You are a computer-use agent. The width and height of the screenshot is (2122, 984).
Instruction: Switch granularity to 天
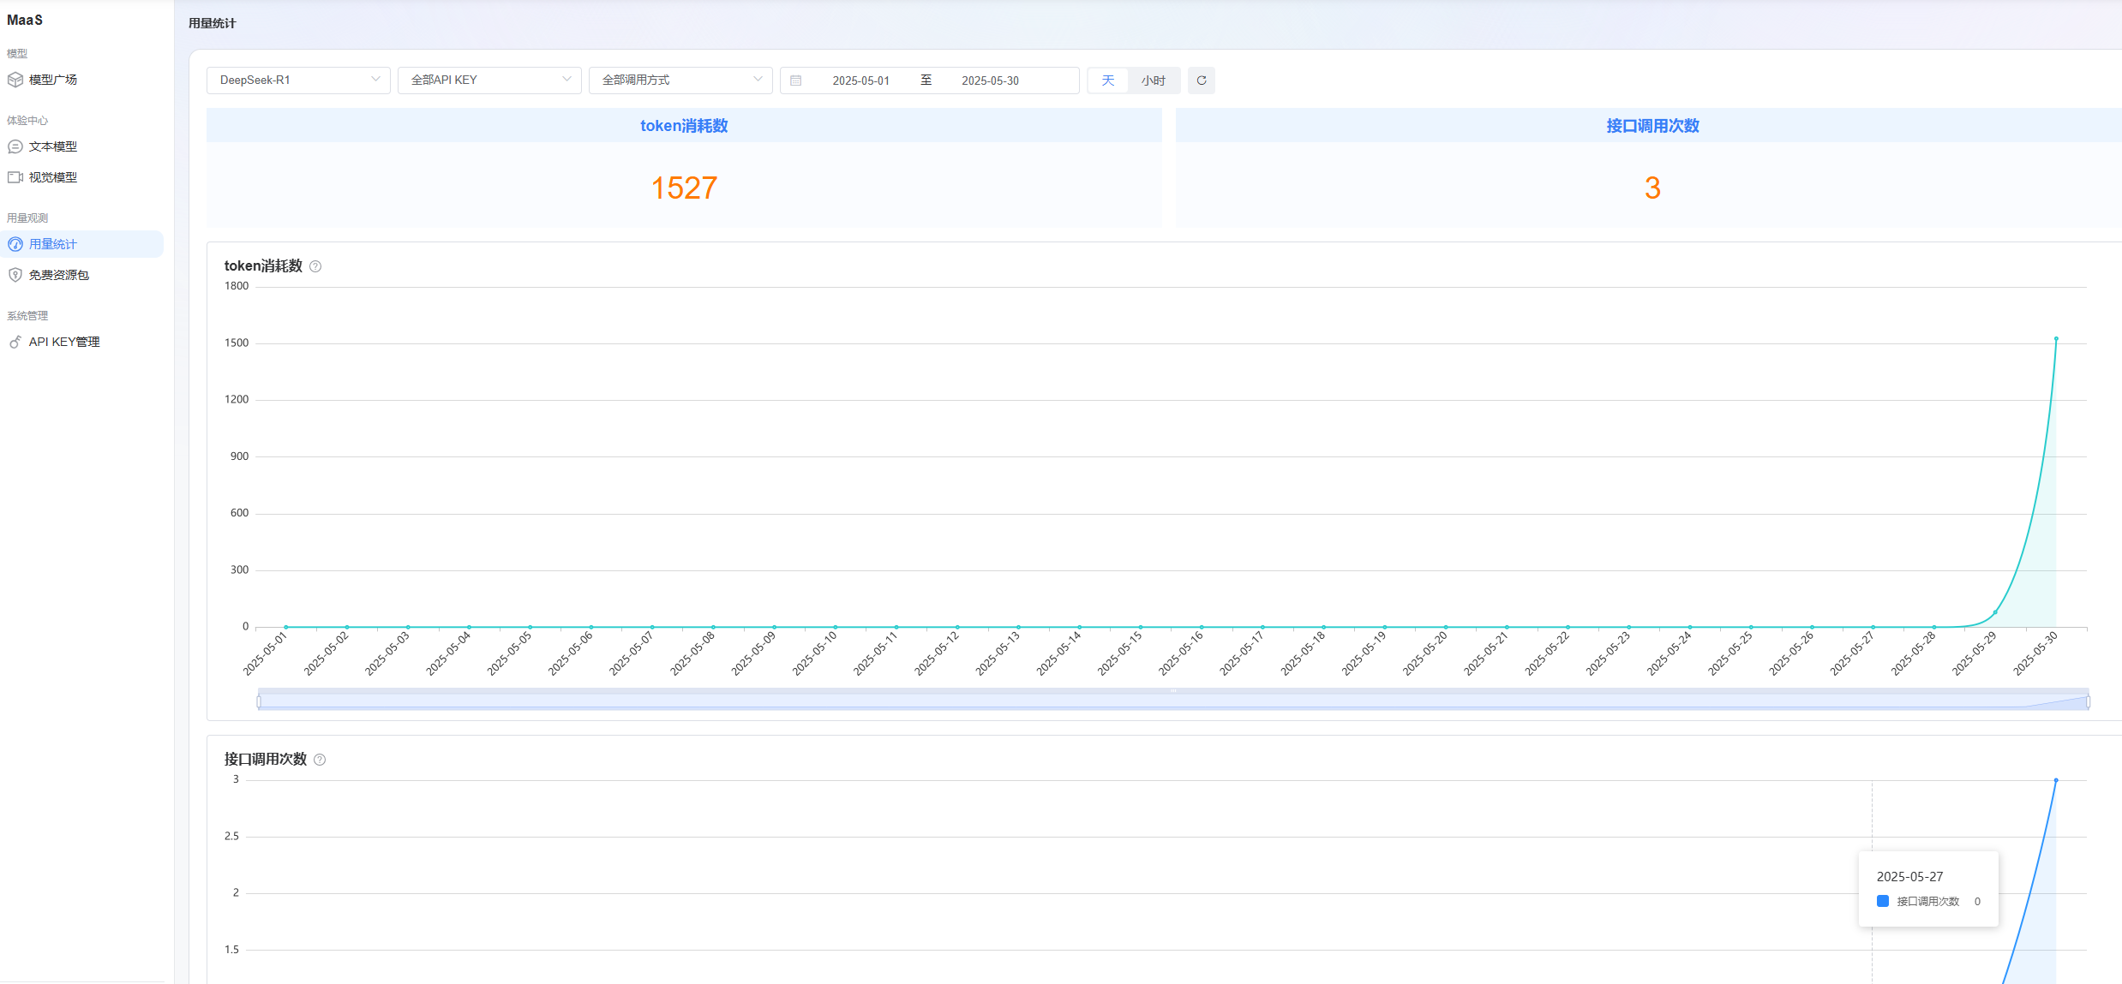tap(1107, 81)
